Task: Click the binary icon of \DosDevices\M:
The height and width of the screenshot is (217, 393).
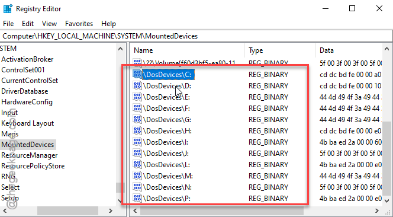Action: (x=137, y=176)
